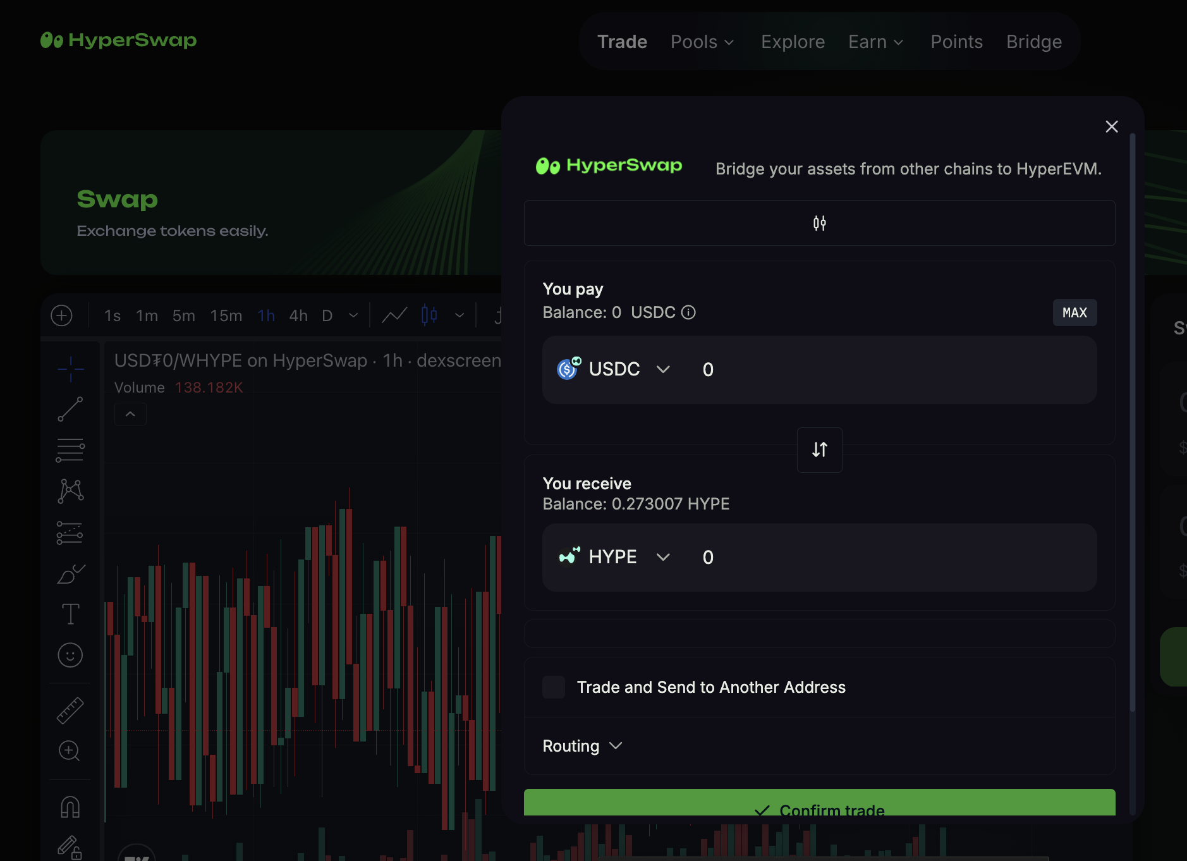
Task: Select the brush drawing tool
Action: [71, 573]
